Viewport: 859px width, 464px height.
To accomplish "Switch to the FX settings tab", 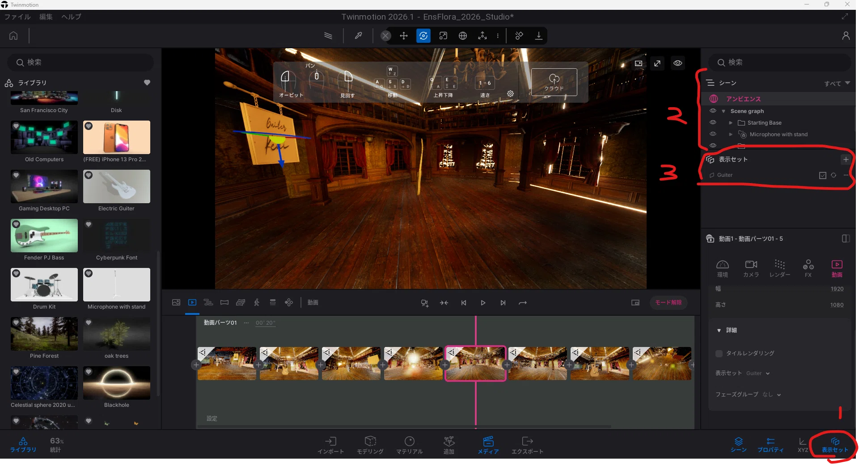I will coord(808,268).
